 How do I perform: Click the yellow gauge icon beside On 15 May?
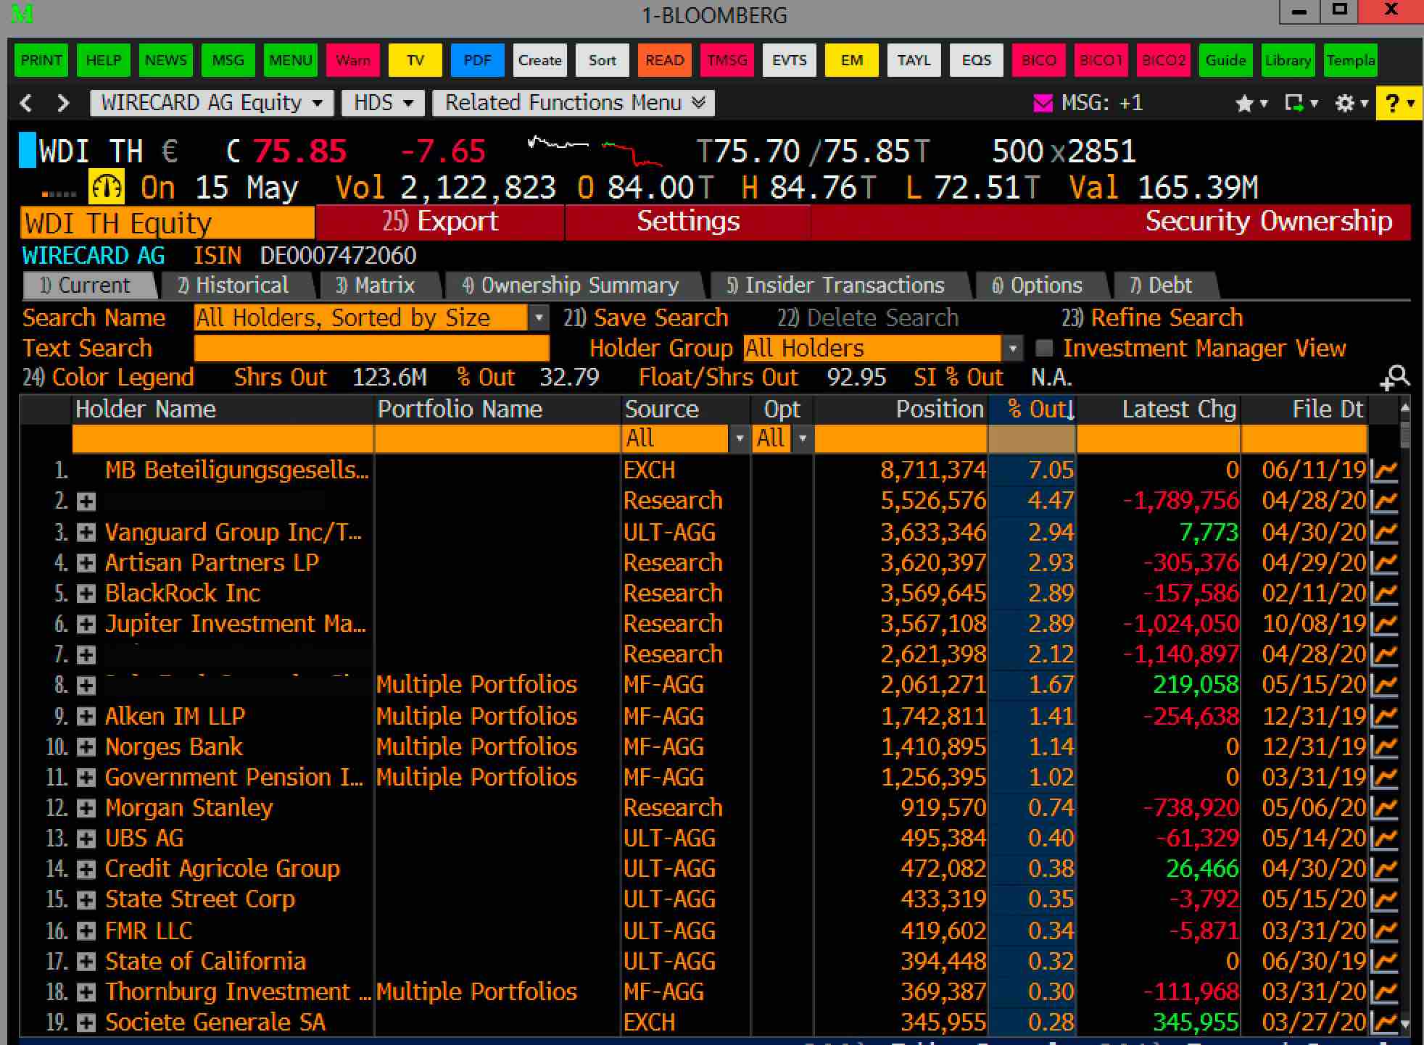coord(106,188)
